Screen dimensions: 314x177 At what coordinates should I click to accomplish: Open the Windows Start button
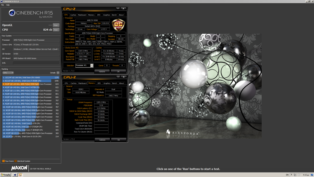[x=5, y=175]
